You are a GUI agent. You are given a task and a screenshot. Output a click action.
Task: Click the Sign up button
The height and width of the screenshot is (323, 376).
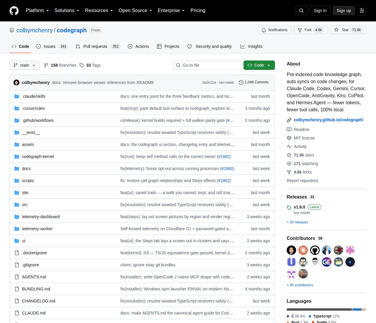[x=344, y=11]
